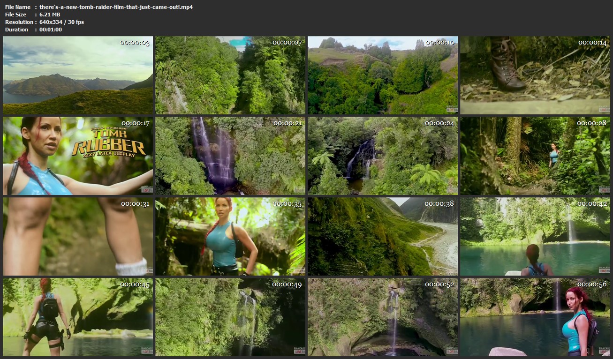Image resolution: width=613 pixels, height=359 pixels.
Task: Select the river valley frame at 00:00:38
Action: click(x=383, y=237)
